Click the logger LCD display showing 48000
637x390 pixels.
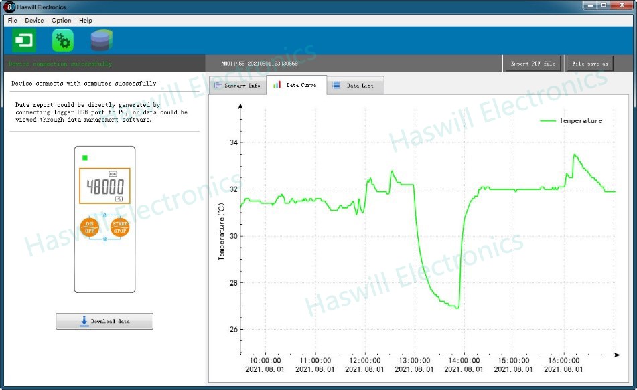104,186
